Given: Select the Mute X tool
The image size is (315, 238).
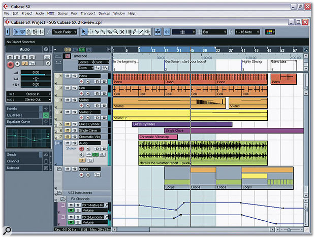Looking at the screenshot, I should [122, 31].
